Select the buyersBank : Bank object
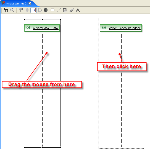 tap(42, 28)
